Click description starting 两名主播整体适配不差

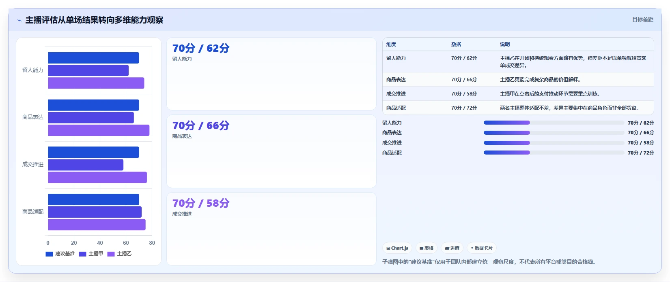point(569,108)
